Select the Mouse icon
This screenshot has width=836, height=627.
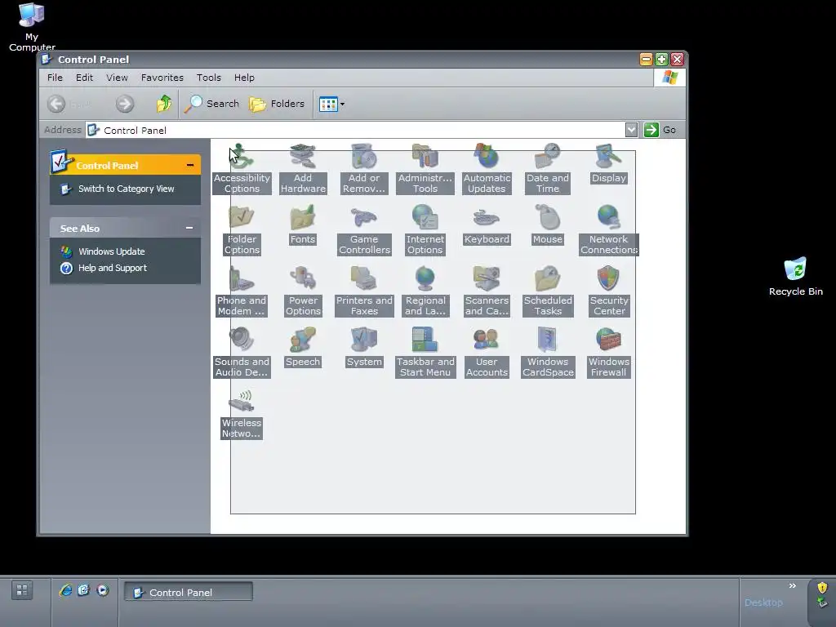pyautogui.click(x=548, y=225)
